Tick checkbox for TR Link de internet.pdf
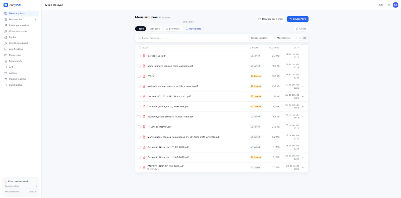 139,127
